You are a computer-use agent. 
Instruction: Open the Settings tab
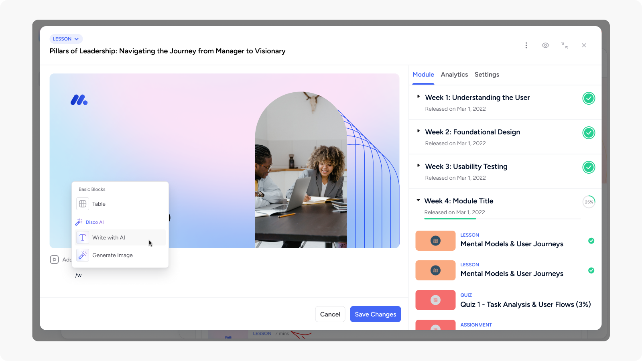click(487, 75)
